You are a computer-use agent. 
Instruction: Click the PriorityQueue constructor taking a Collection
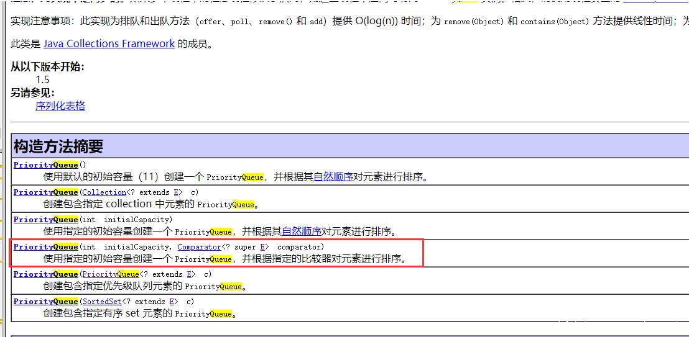[x=45, y=192]
